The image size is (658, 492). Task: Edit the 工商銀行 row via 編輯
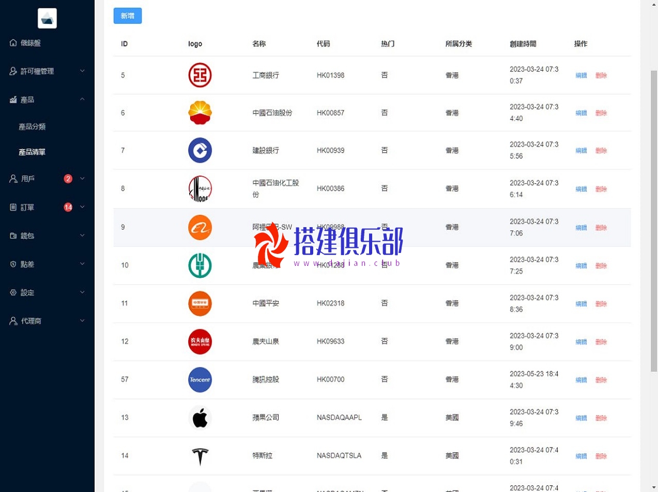click(x=581, y=75)
